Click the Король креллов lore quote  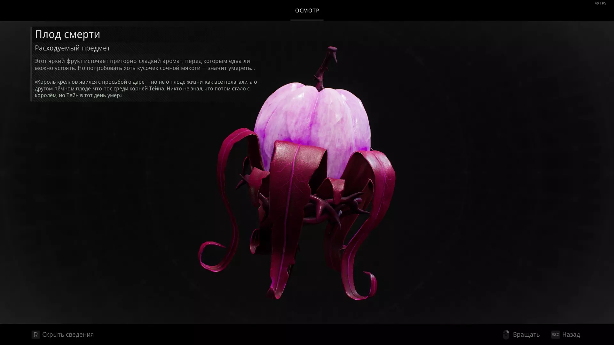tap(146, 88)
